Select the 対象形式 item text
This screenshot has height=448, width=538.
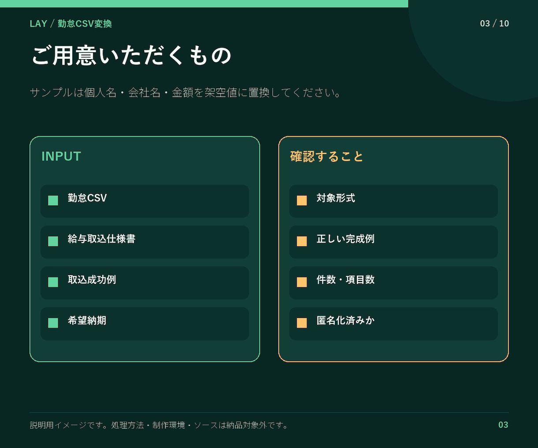click(336, 198)
